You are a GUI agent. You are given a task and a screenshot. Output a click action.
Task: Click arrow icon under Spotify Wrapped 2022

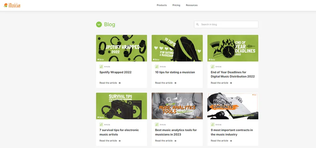(120, 83)
